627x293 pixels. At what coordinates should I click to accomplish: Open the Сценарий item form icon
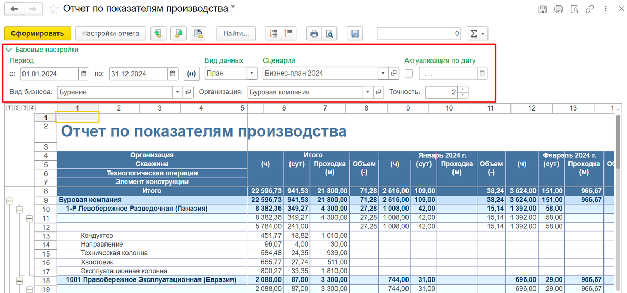394,74
